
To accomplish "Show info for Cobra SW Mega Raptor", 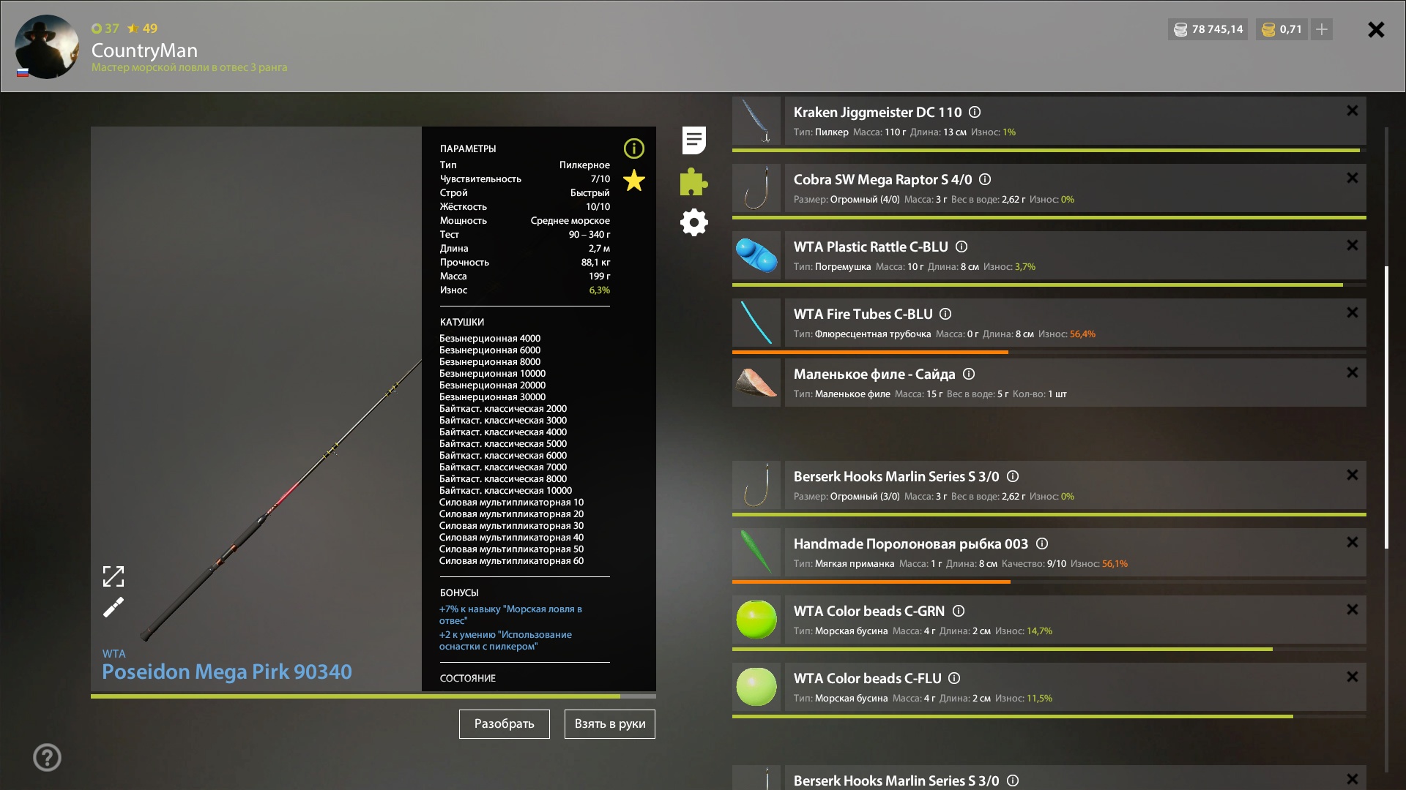I will (x=985, y=179).
